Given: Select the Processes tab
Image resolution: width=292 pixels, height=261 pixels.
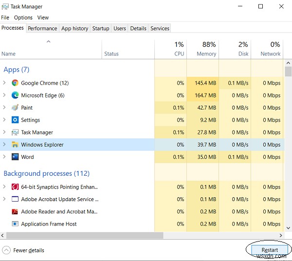Looking at the screenshot, I should click(x=13, y=28).
